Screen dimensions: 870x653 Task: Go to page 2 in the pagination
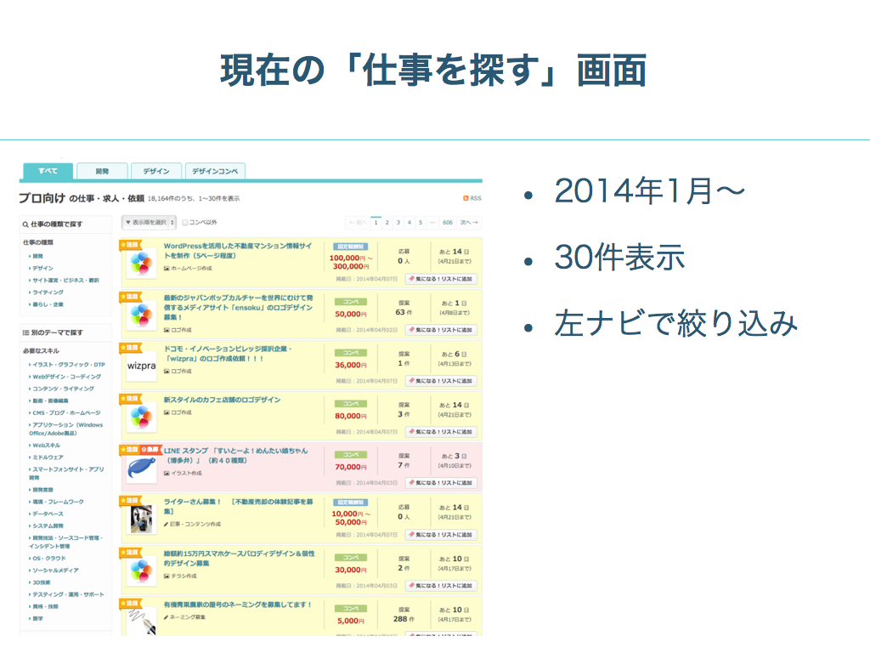(x=387, y=223)
